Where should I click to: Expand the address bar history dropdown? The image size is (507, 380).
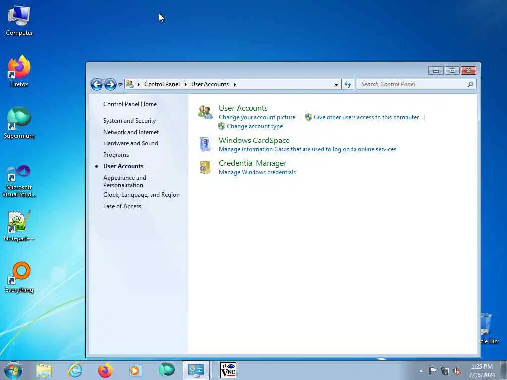click(x=336, y=84)
